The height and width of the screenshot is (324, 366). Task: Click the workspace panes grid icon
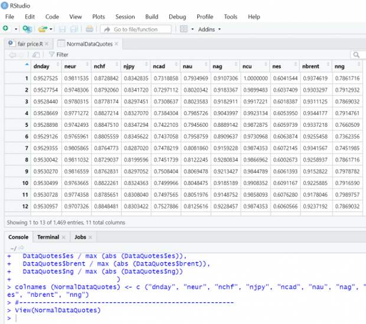[x=184, y=29]
